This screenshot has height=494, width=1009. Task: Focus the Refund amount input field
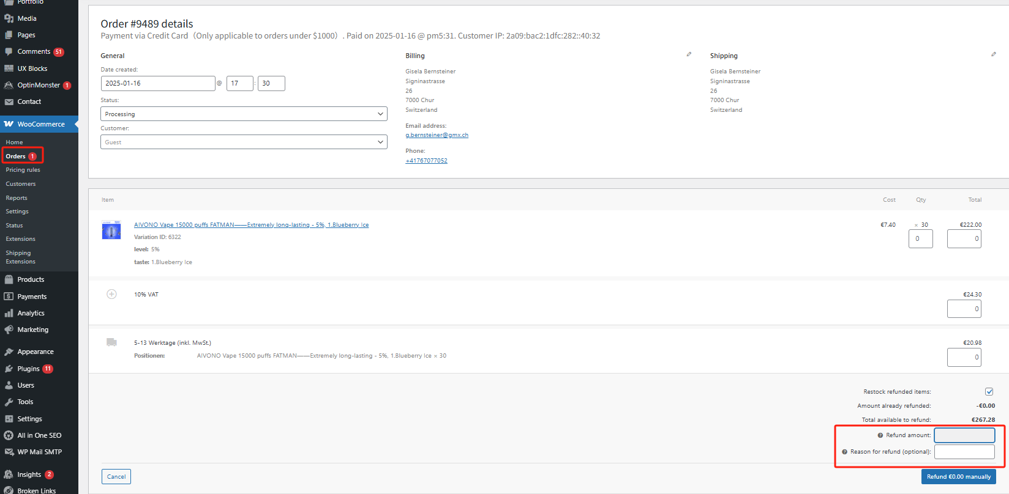click(x=964, y=435)
